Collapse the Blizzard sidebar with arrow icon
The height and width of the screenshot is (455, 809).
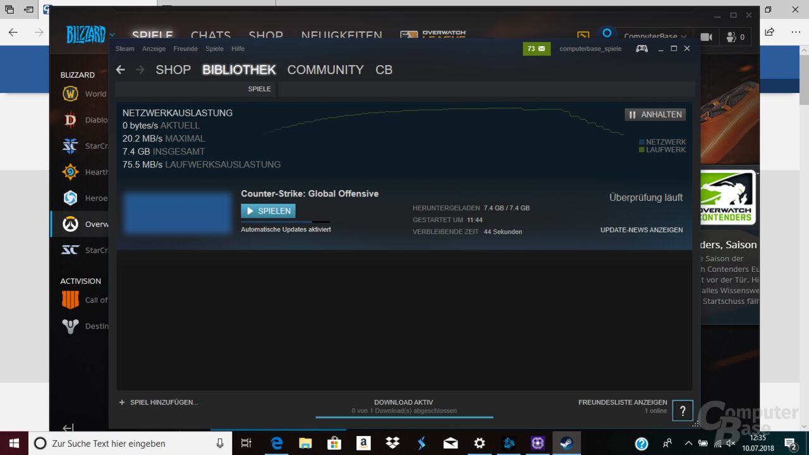68,428
